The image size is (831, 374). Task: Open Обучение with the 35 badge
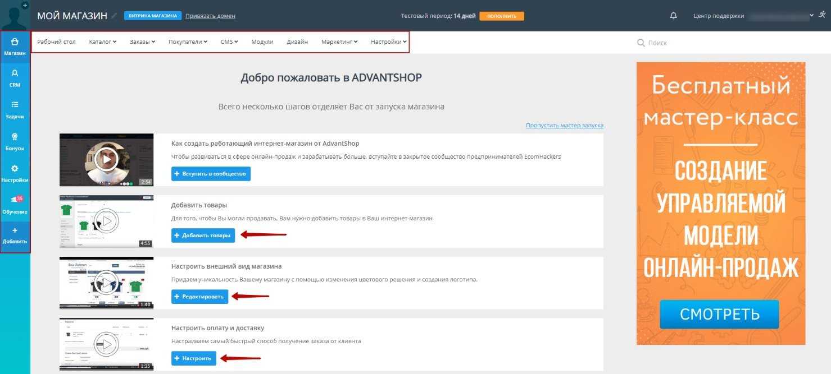pyautogui.click(x=15, y=205)
